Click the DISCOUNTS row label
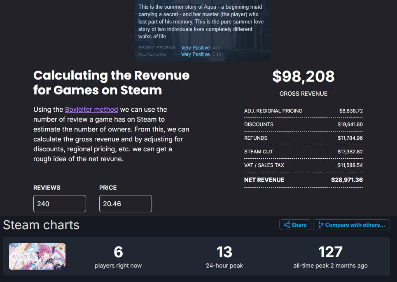Screen dimensions: 397x282 point(259,125)
